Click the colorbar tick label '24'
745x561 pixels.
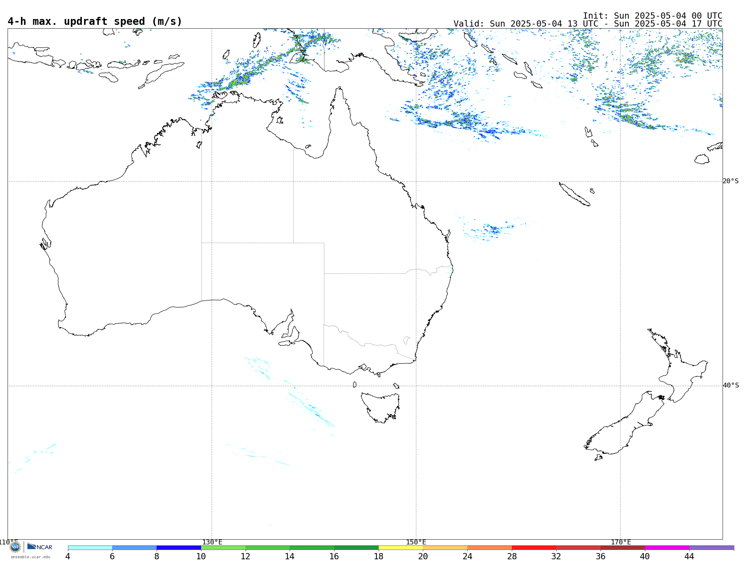pyautogui.click(x=467, y=557)
